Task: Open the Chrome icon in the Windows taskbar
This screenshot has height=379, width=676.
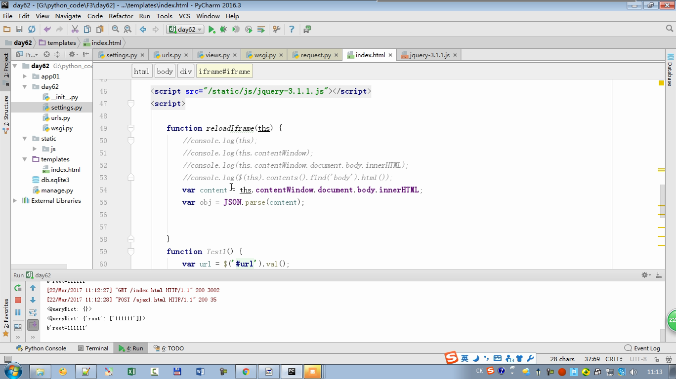Action: (246, 372)
